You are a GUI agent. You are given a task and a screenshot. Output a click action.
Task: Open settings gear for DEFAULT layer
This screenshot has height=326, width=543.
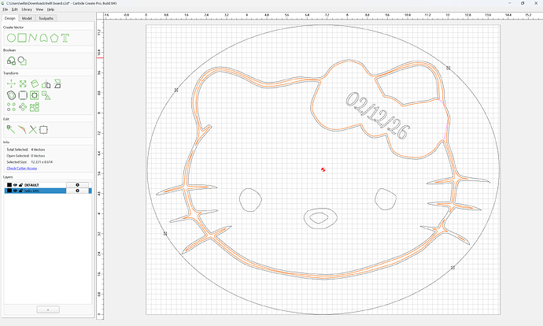pyautogui.click(x=77, y=185)
